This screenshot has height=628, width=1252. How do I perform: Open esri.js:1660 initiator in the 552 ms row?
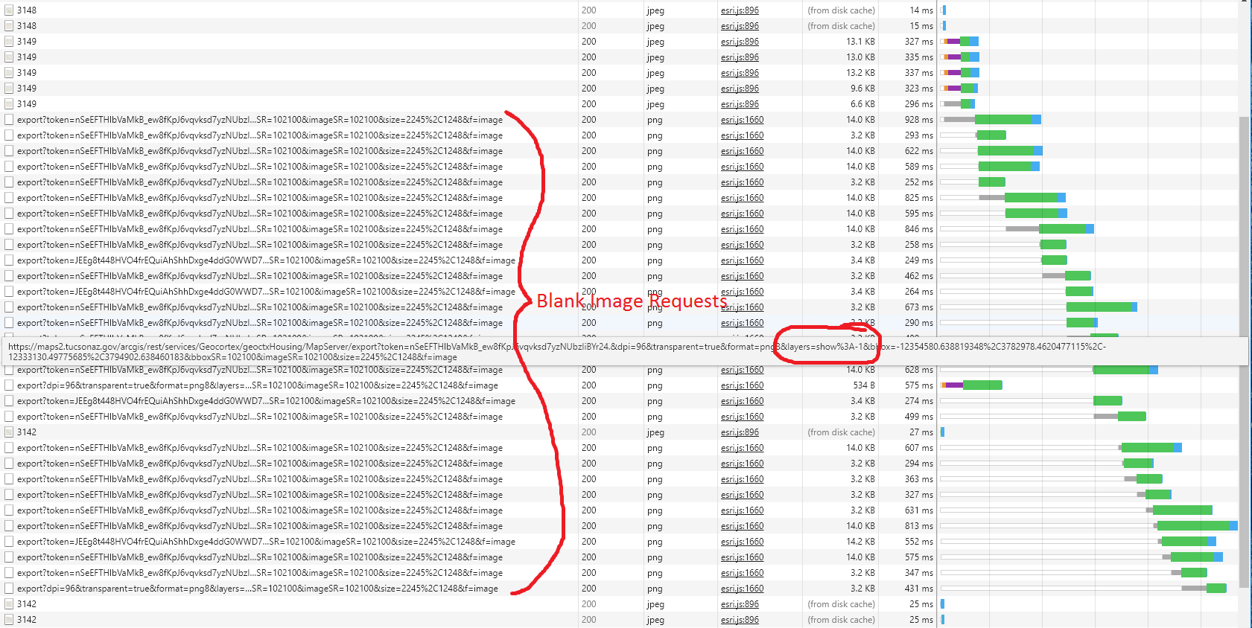[x=742, y=542]
